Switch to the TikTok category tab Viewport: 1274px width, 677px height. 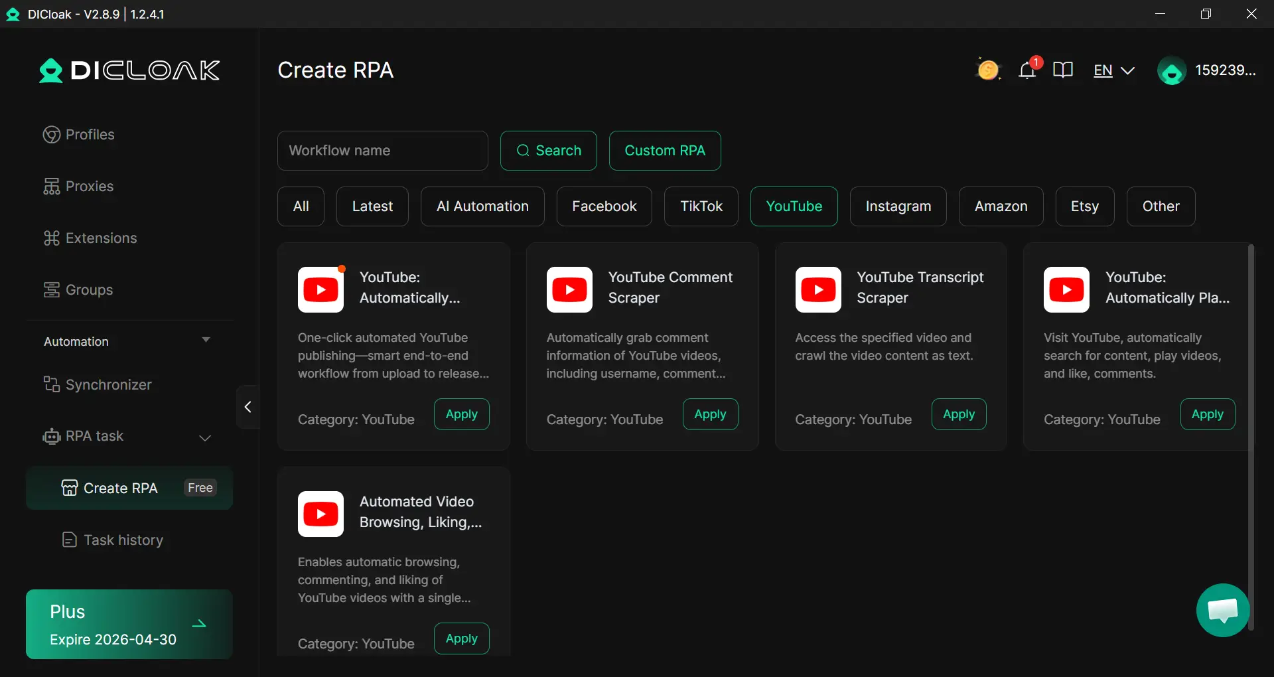coord(701,206)
